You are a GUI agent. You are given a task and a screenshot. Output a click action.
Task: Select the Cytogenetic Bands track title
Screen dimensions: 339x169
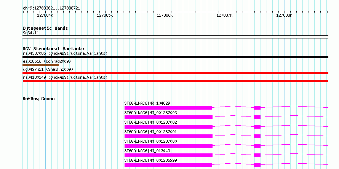[45, 28]
